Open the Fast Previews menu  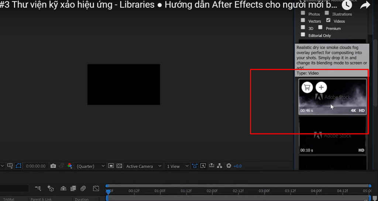[203, 166]
